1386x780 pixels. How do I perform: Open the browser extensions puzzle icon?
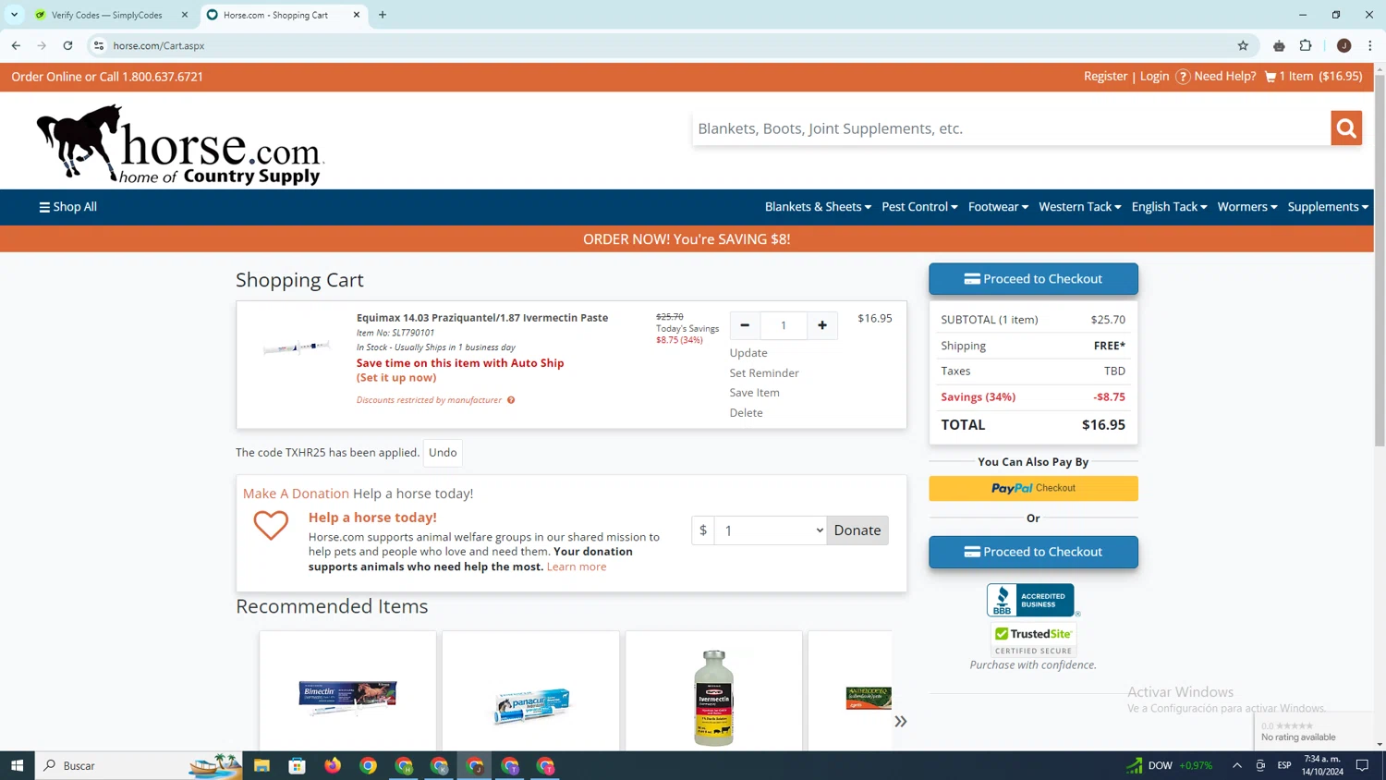(1306, 45)
